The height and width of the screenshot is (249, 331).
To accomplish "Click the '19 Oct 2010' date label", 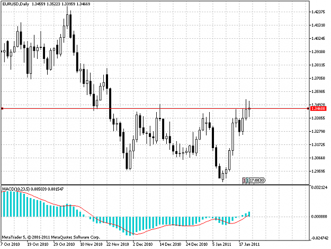I will [x=38, y=244].
